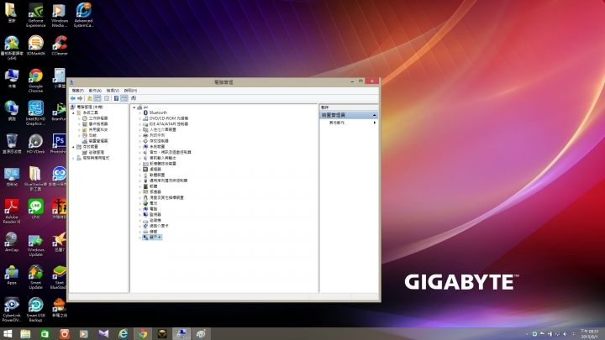
Task: Expand the services and applications tree node
Action: (x=73, y=158)
